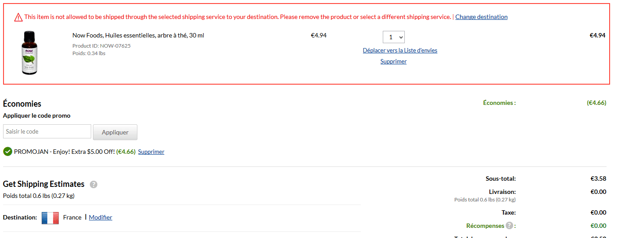Open help icon beside Get Shipping Estimates
Screen dimensions: 618x238
93,185
